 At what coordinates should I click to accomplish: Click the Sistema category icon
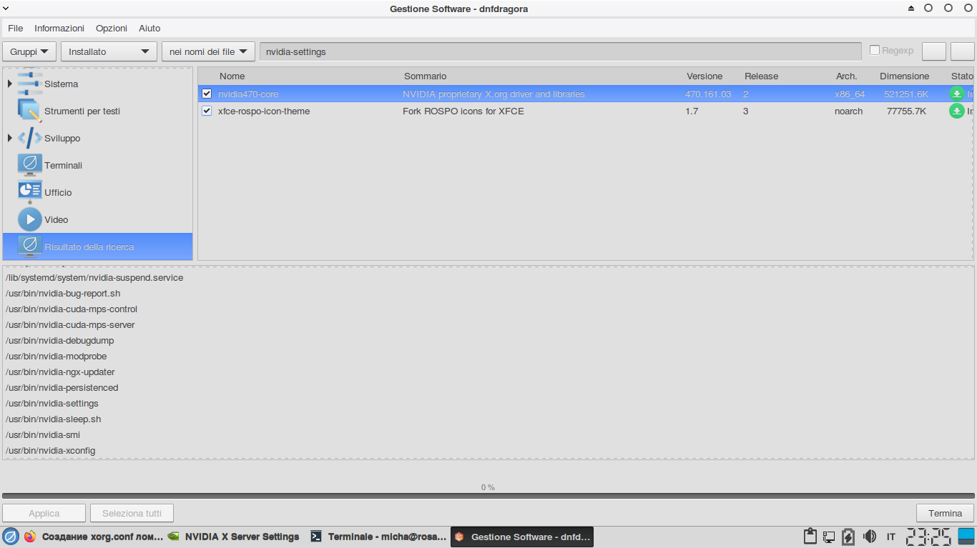point(29,84)
